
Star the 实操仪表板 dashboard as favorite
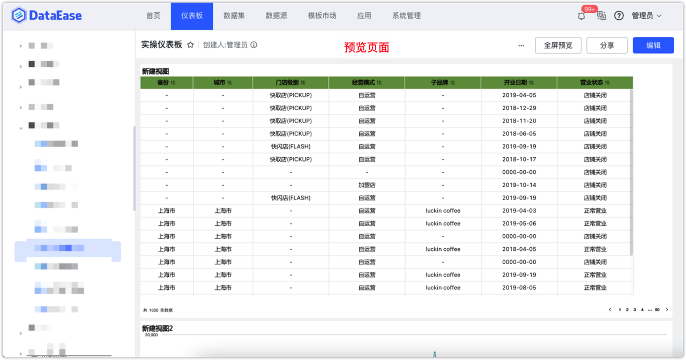tap(190, 45)
